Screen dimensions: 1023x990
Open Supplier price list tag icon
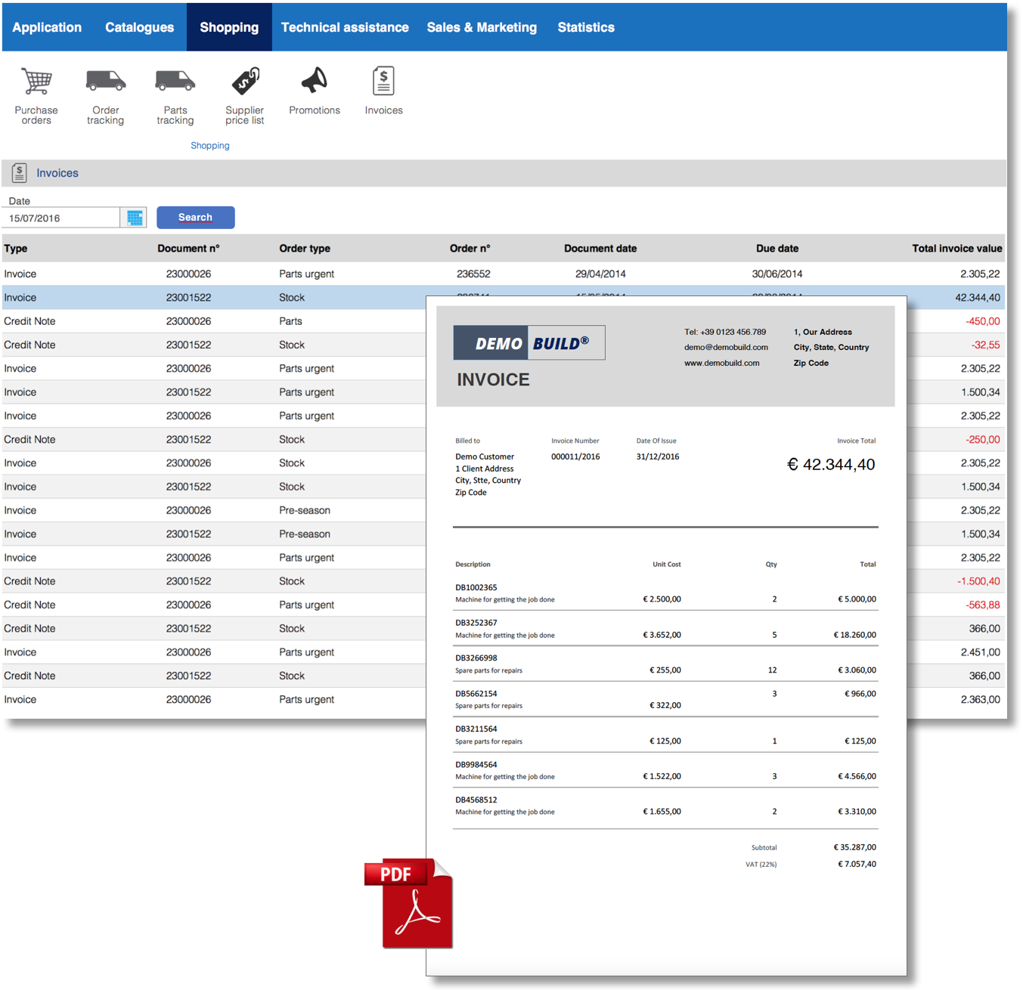(245, 81)
